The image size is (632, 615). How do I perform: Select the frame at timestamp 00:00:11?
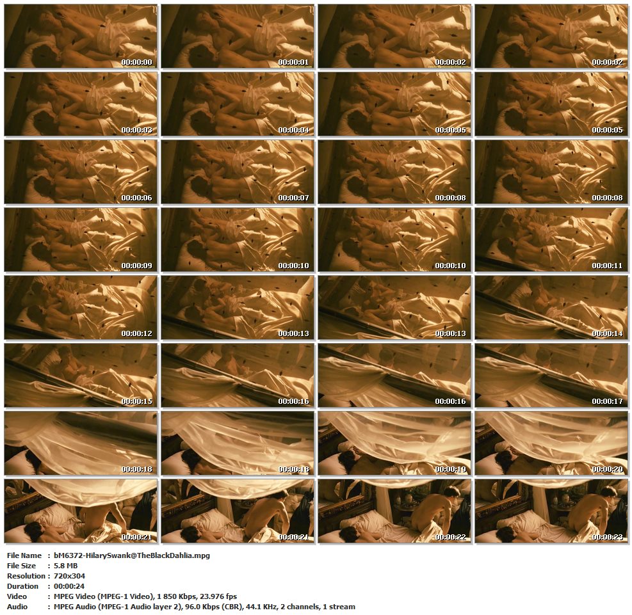551,239
